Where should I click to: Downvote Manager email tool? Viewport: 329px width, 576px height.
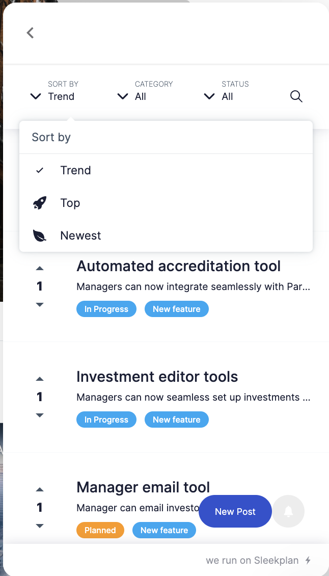(x=40, y=526)
